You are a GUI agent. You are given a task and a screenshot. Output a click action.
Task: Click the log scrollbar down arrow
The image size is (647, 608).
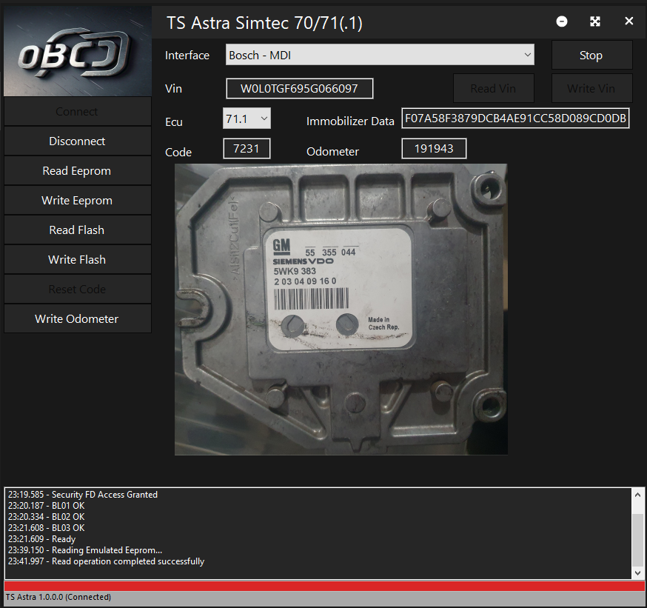(637, 572)
